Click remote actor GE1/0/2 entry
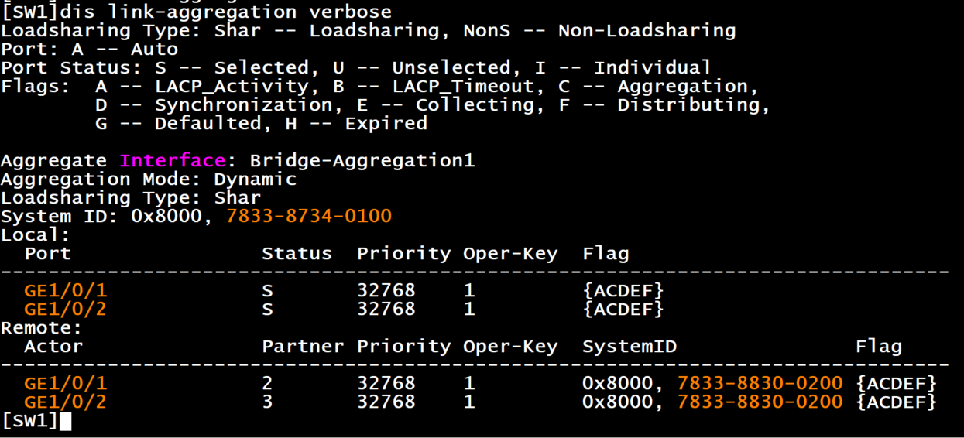Screen dimensions: 964x438 pos(65,402)
